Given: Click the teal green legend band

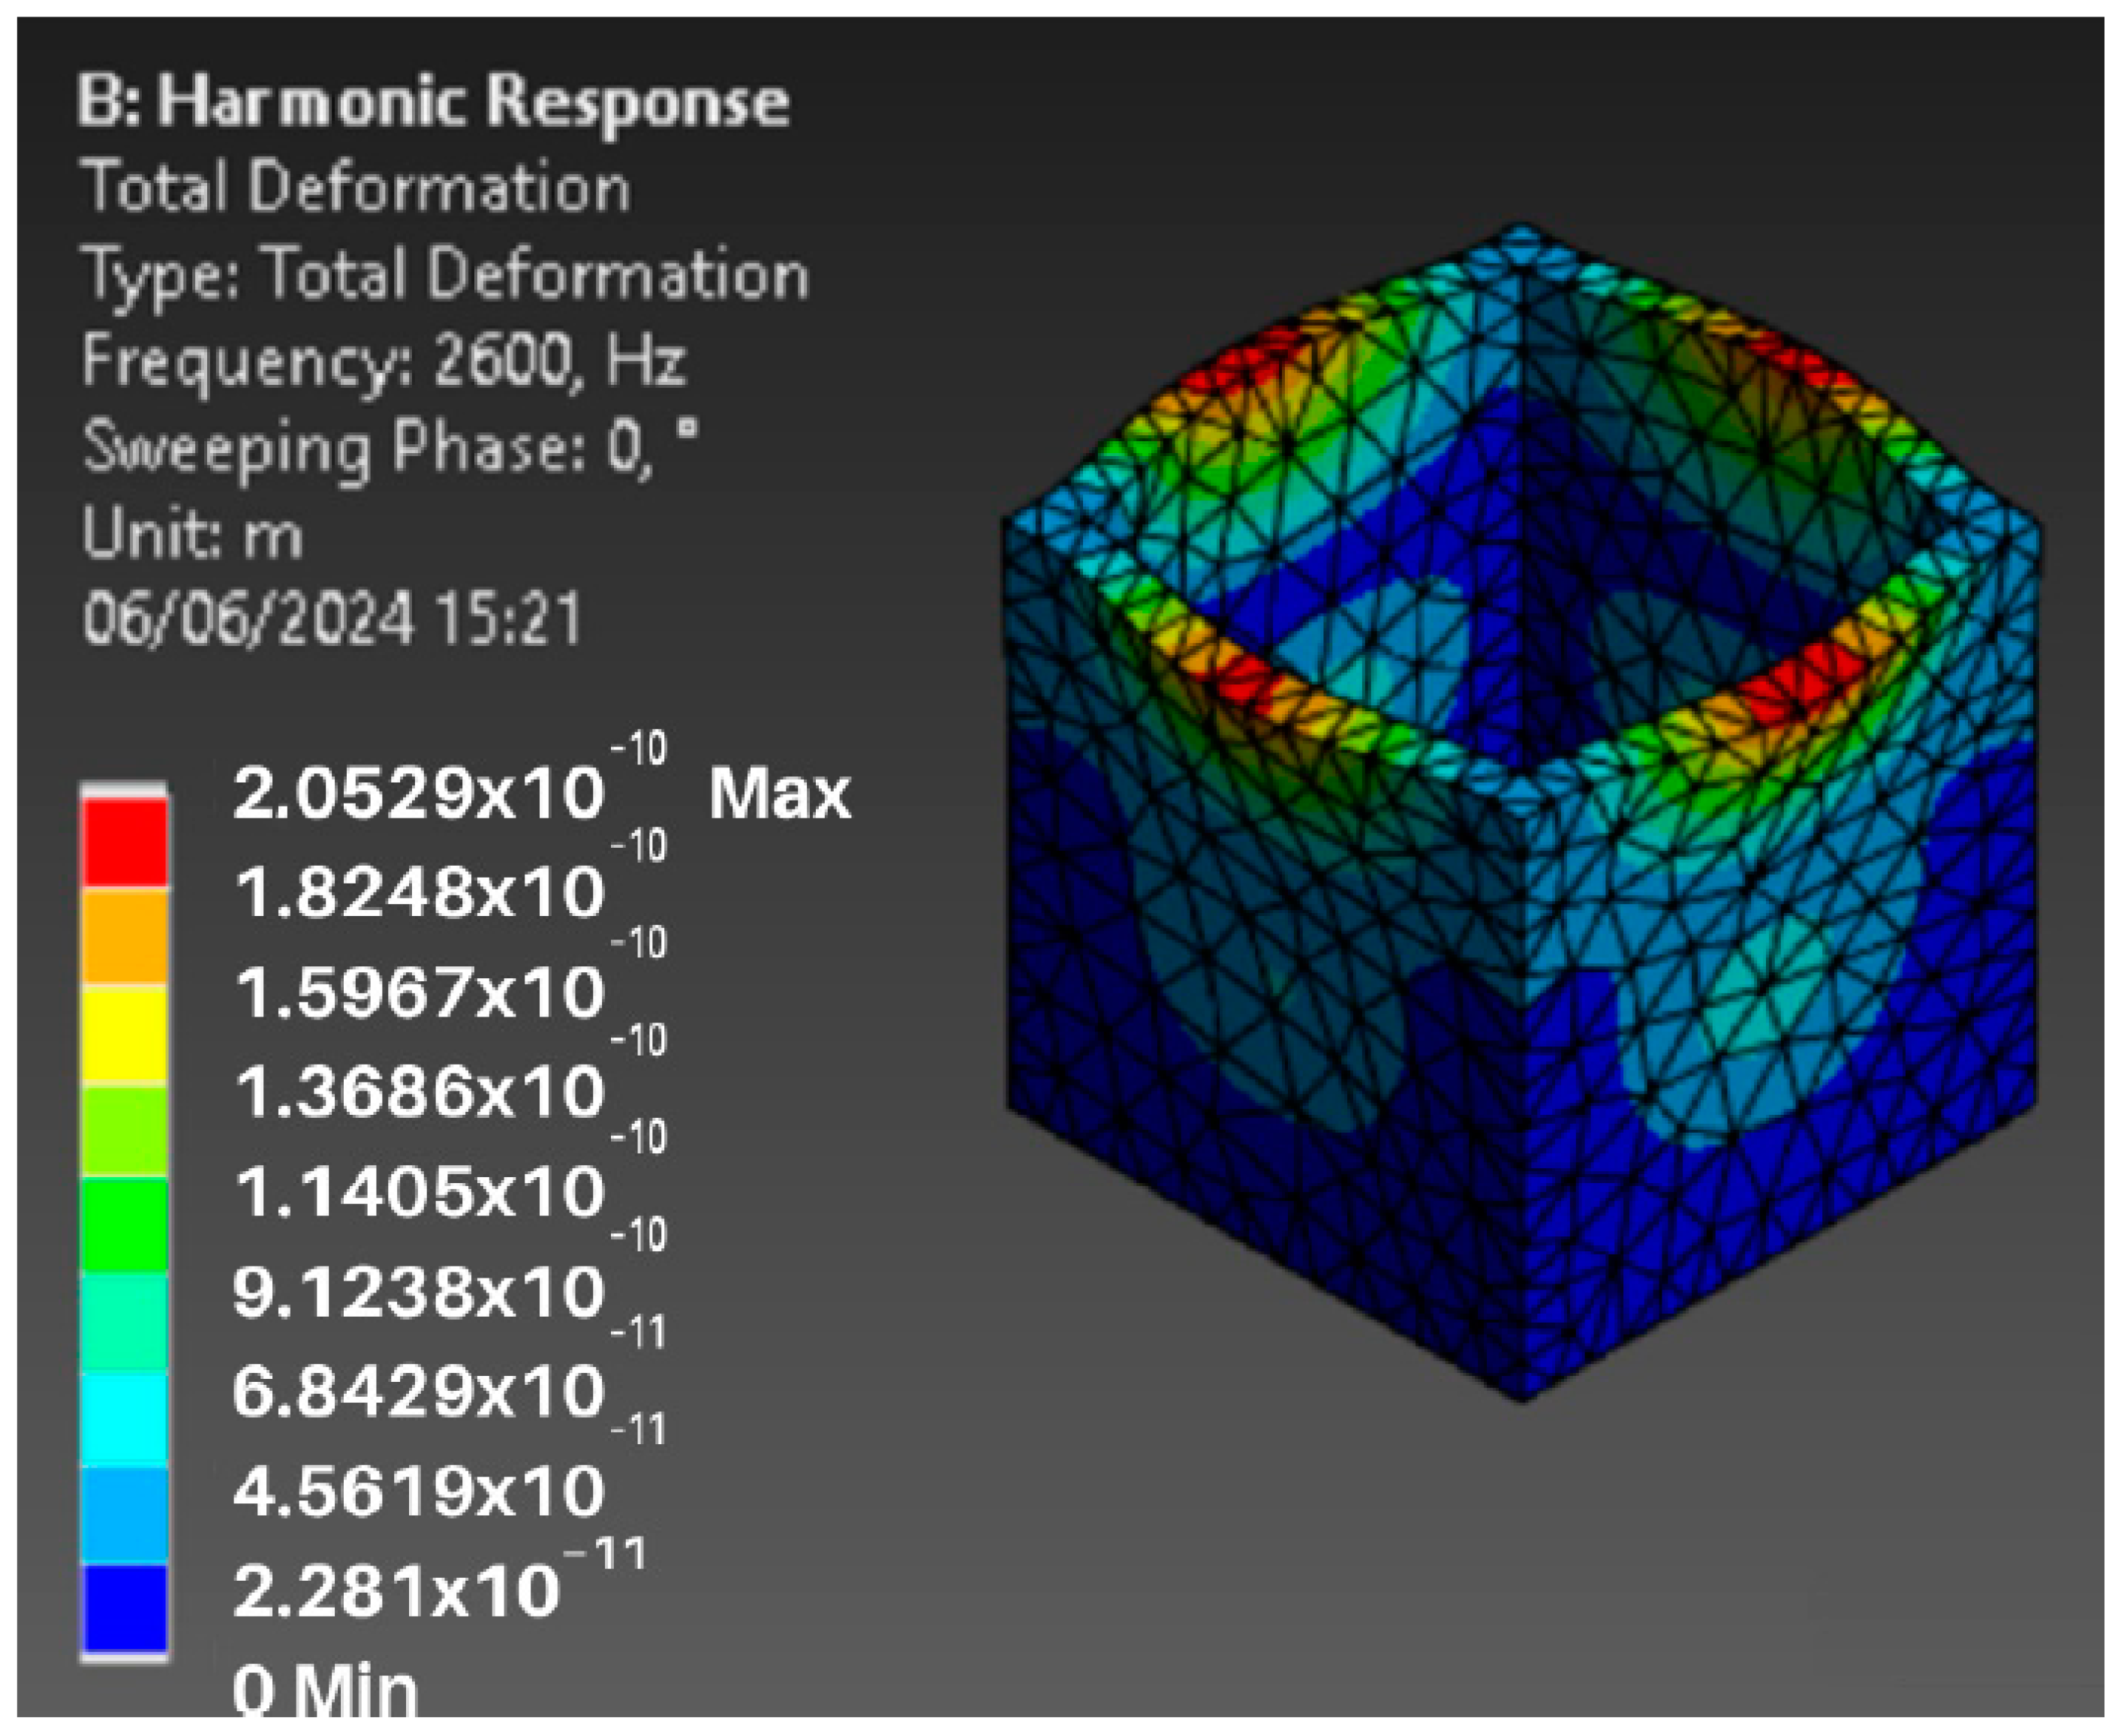Looking at the screenshot, I should (124, 1322).
